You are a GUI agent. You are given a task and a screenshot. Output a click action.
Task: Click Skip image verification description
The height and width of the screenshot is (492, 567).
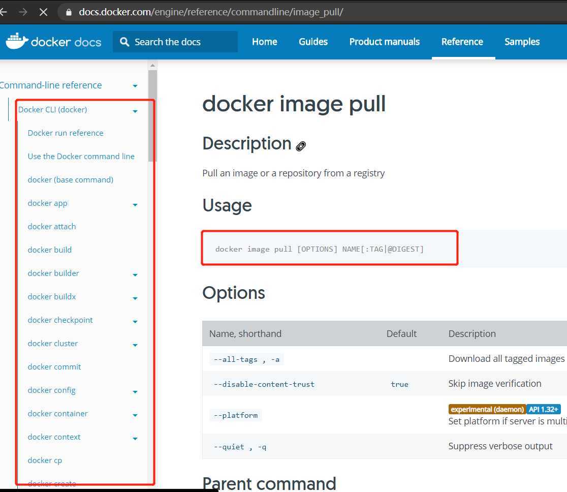(x=495, y=383)
